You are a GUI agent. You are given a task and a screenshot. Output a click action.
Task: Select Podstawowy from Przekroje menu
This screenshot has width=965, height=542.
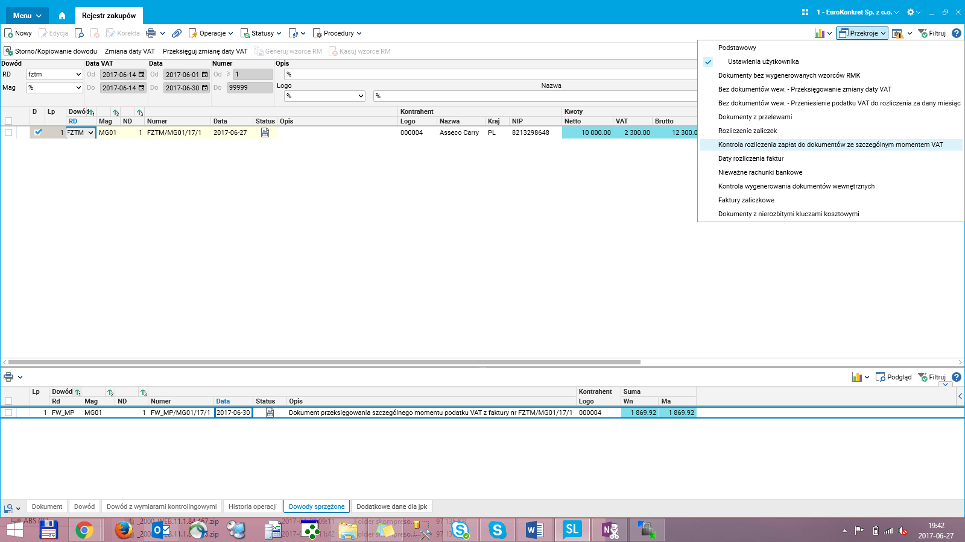coord(737,48)
